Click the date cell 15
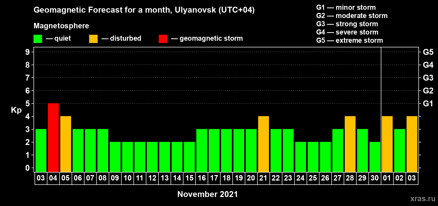The width and height of the screenshot is (438, 206). click(189, 178)
